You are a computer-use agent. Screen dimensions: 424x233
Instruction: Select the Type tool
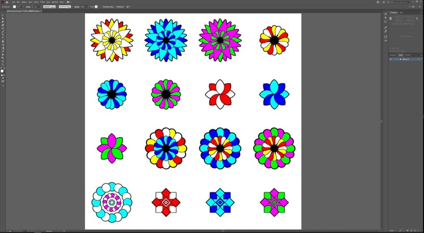coord(3,35)
